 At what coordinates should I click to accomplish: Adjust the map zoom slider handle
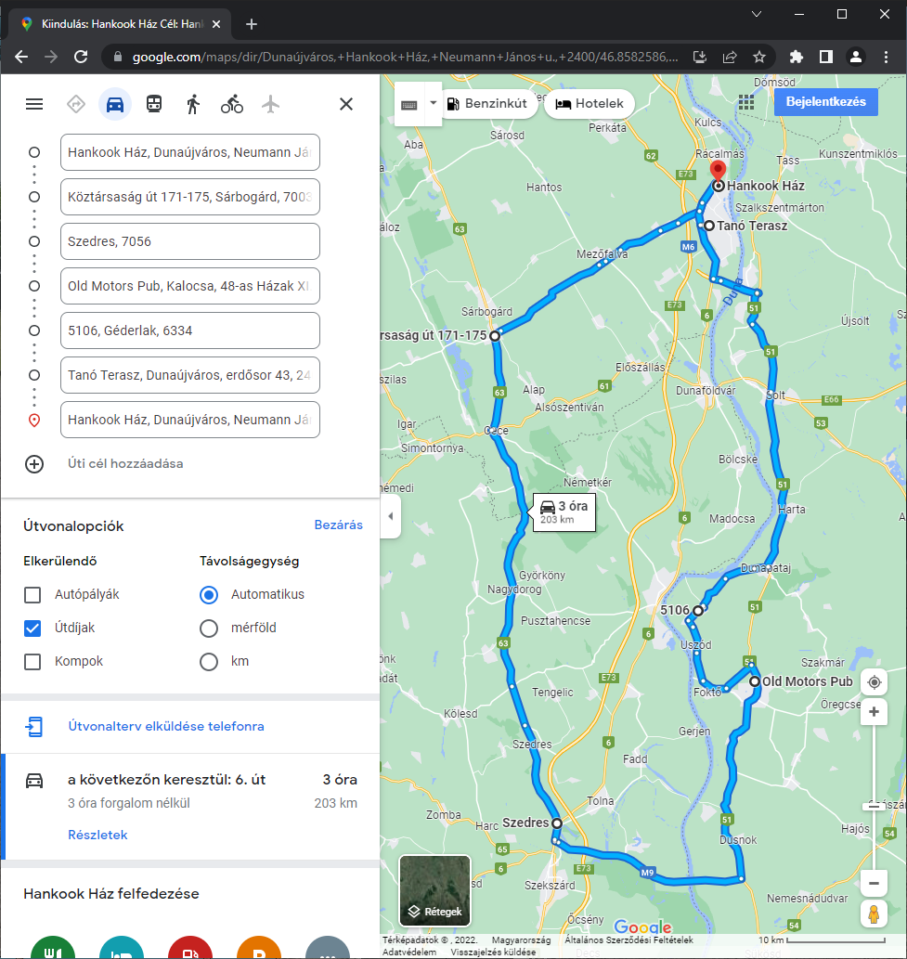click(874, 806)
